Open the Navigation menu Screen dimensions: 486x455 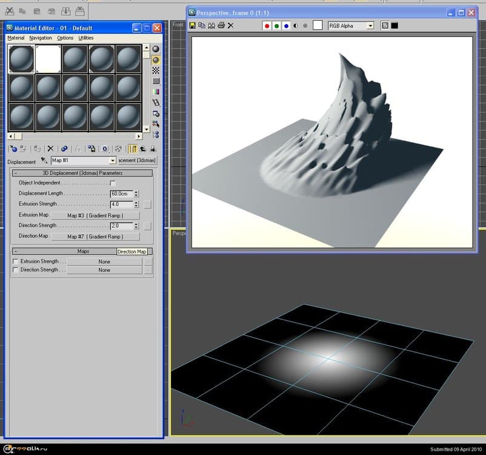[40, 38]
